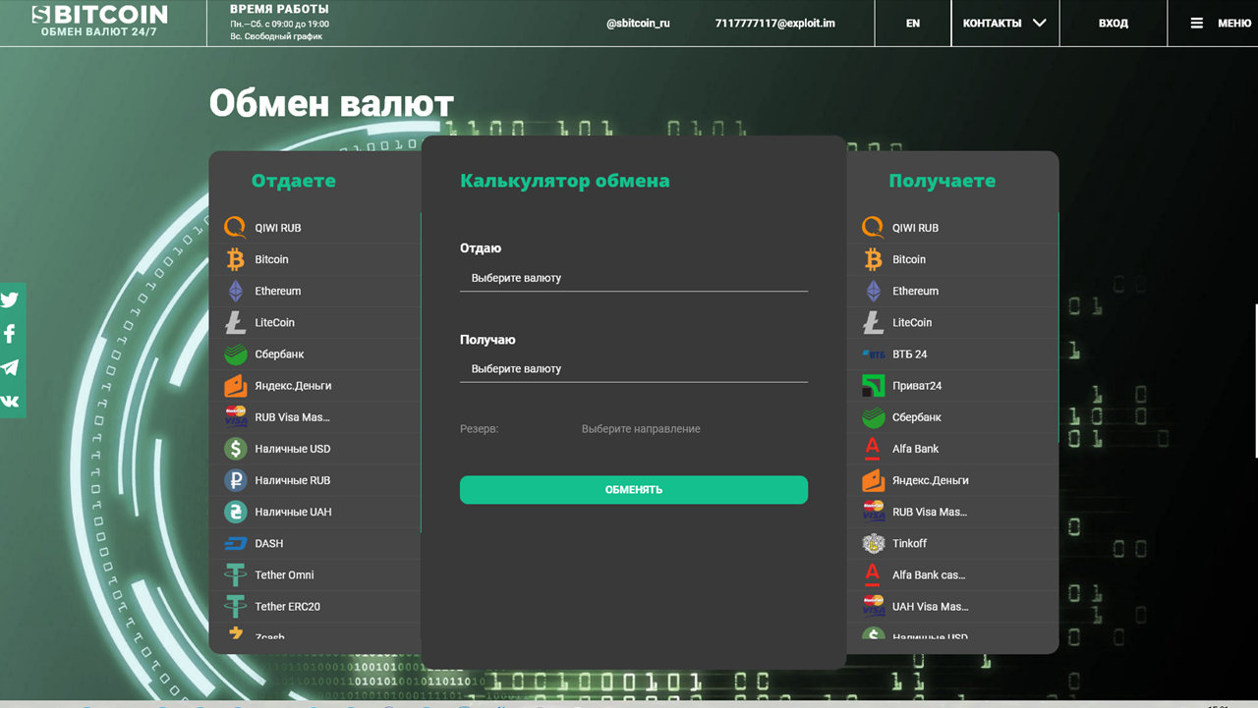The height and width of the screenshot is (708, 1258).
Task: Click the Telegram share icon
Action: coord(10,367)
